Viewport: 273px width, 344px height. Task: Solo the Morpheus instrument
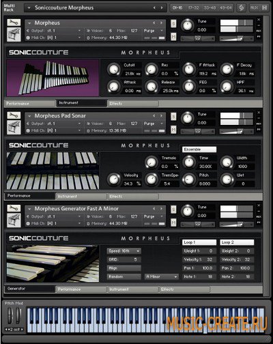(173, 23)
